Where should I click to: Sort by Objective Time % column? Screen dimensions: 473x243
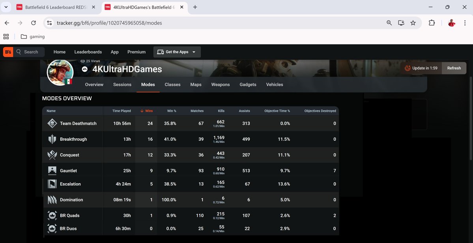point(277,111)
